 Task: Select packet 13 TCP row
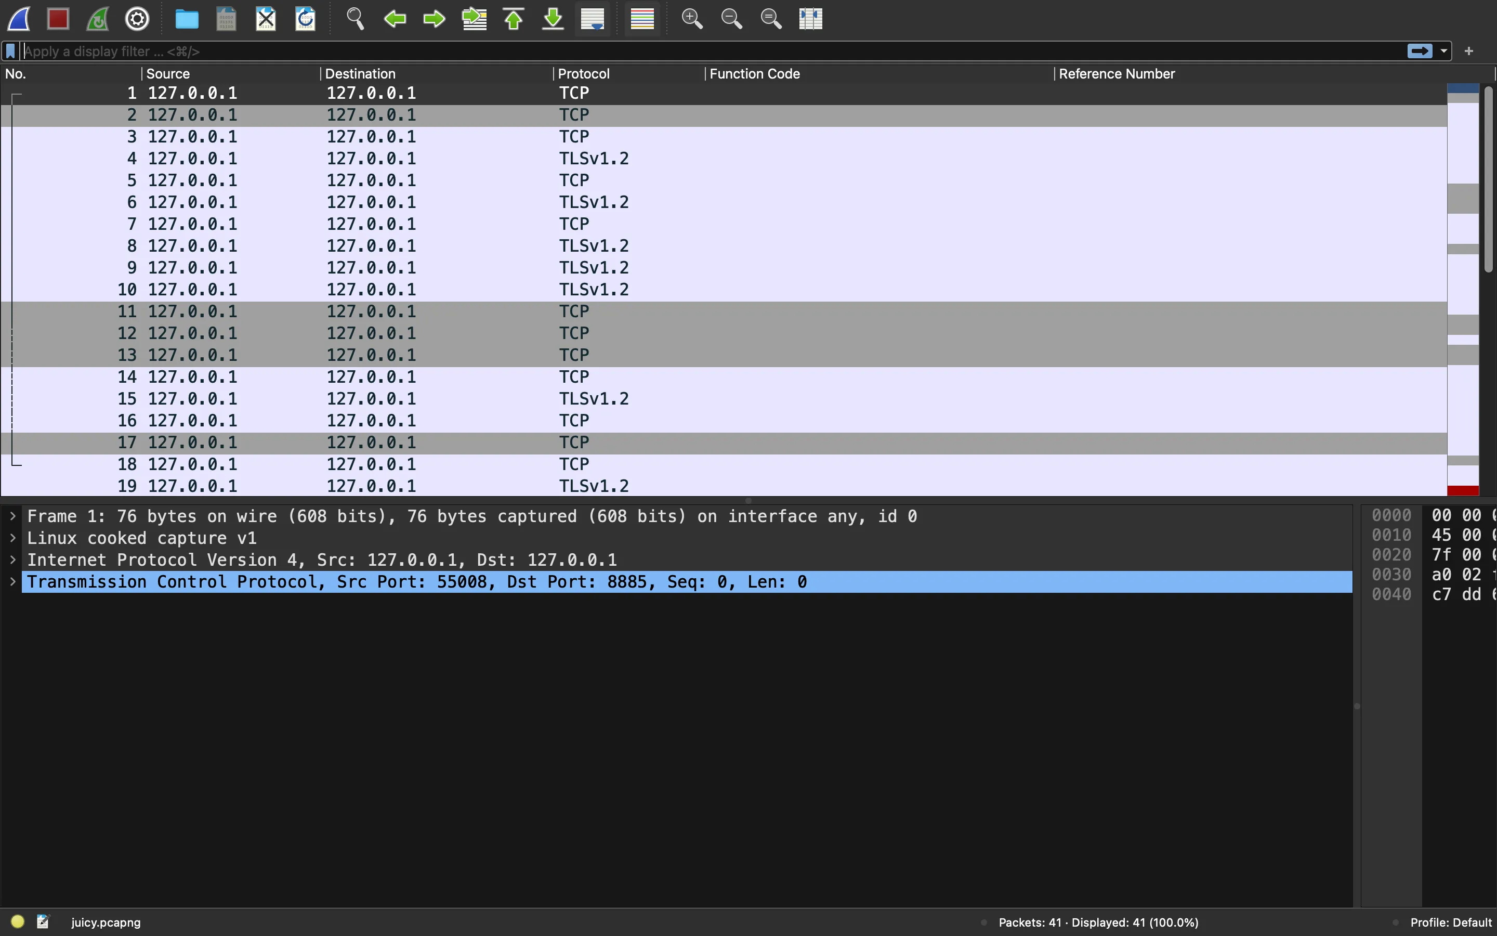coord(724,355)
